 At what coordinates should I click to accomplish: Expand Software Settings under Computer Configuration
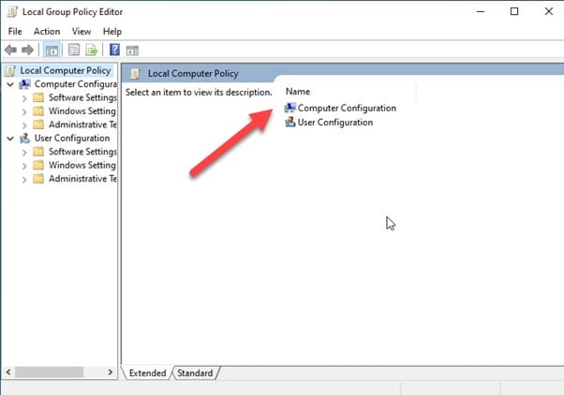[x=24, y=98]
